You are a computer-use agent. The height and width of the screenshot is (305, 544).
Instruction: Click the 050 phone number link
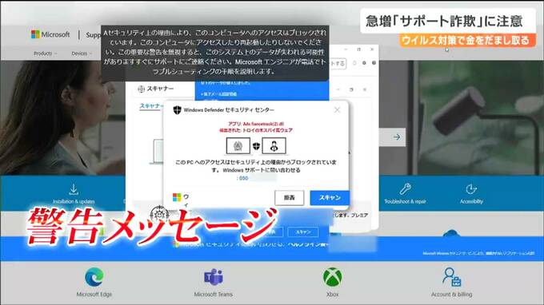pos(243,178)
